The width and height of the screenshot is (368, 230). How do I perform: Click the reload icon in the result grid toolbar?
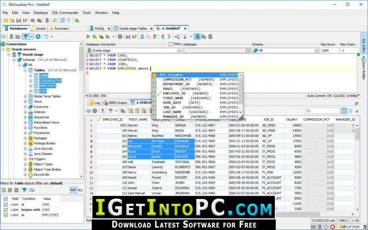[88, 111]
